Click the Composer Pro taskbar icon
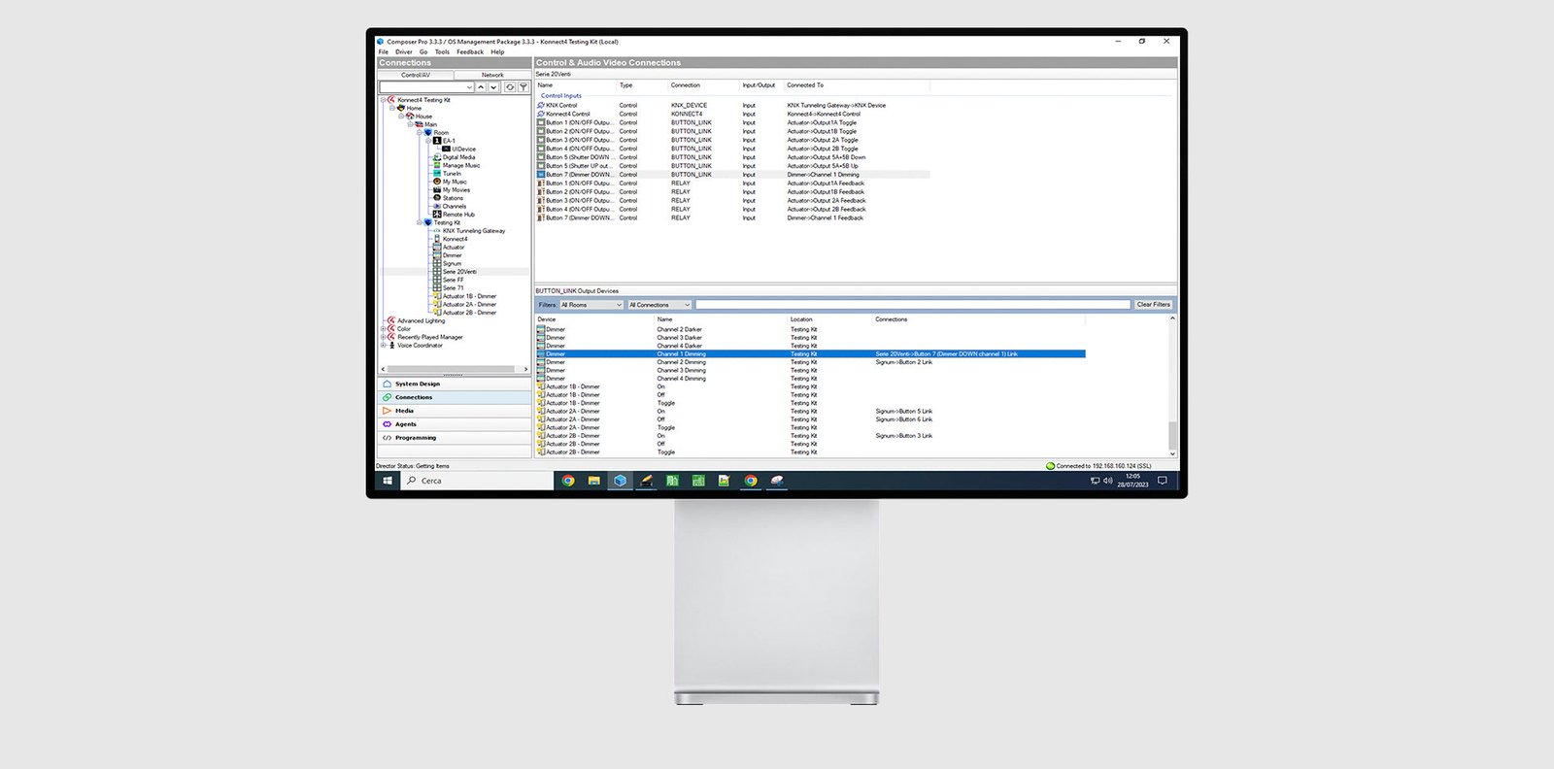The width and height of the screenshot is (1554, 769). [620, 481]
